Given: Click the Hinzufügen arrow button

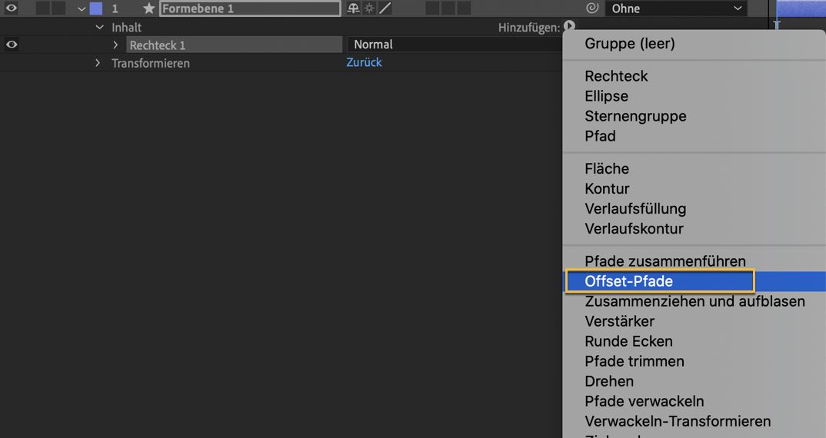Looking at the screenshot, I should click(x=569, y=26).
